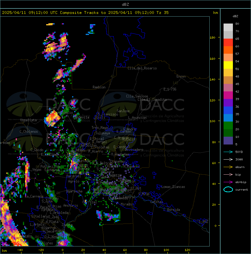
Task: Click the 'Potrerillos' place label
Action: pyautogui.click(x=50, y=167)
